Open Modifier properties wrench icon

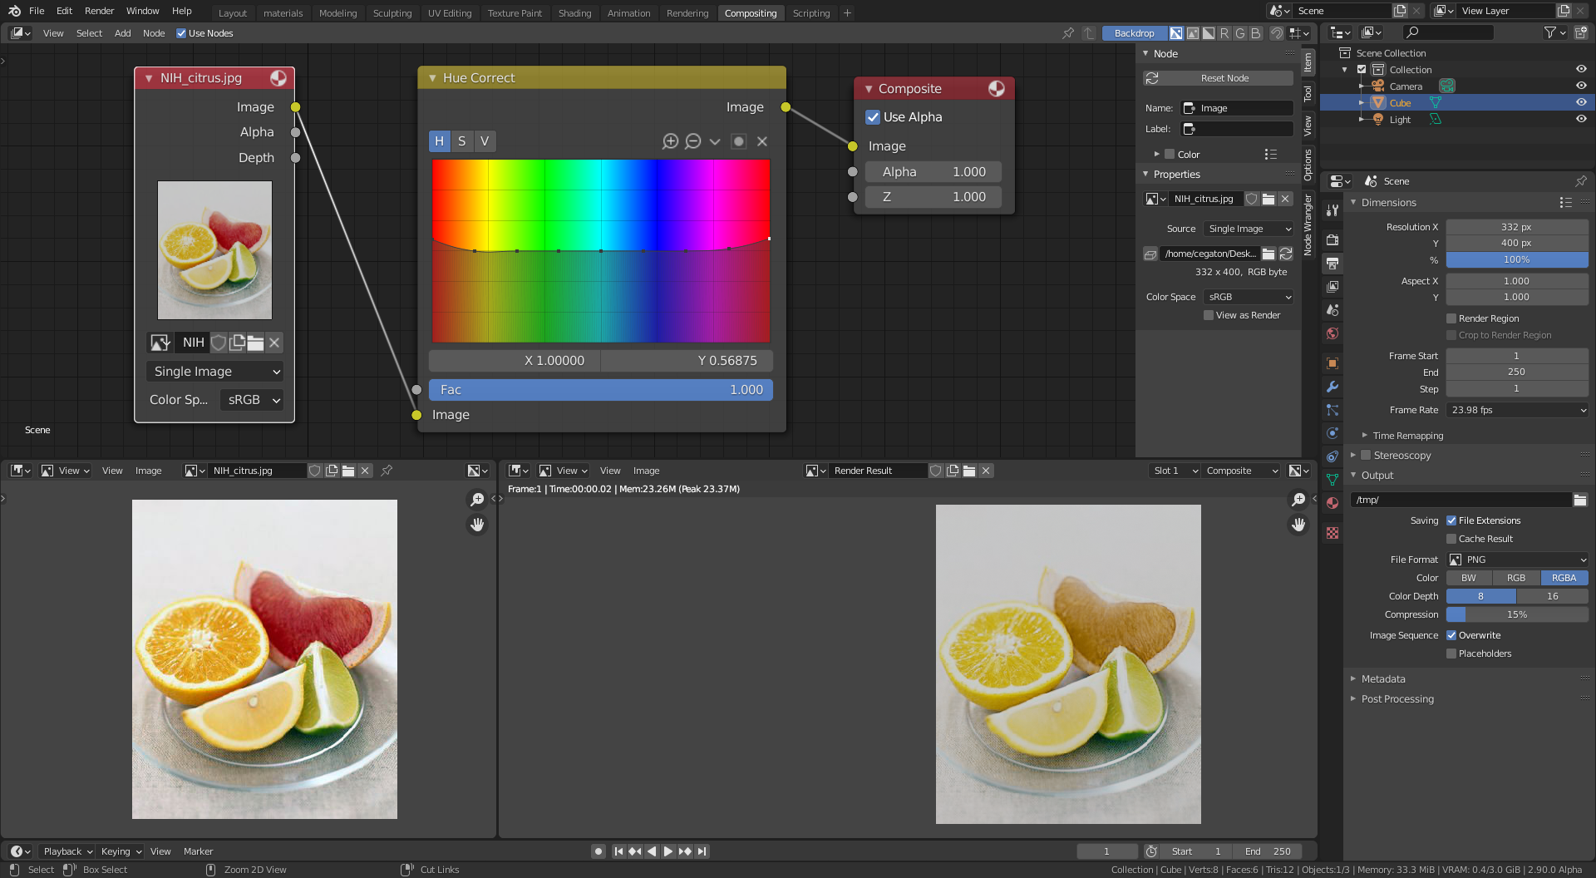coord(1332,387)
